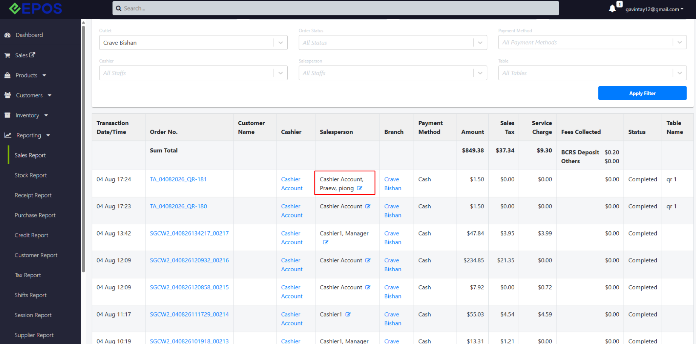
Task: Open Crave Bishan branch link for 04 Aug 13:42
Action: click(392, 238)
